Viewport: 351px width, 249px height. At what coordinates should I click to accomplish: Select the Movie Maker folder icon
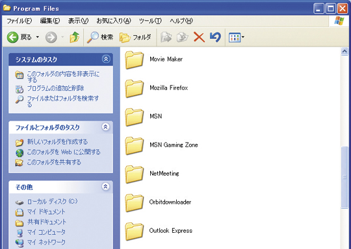[134, 60]
